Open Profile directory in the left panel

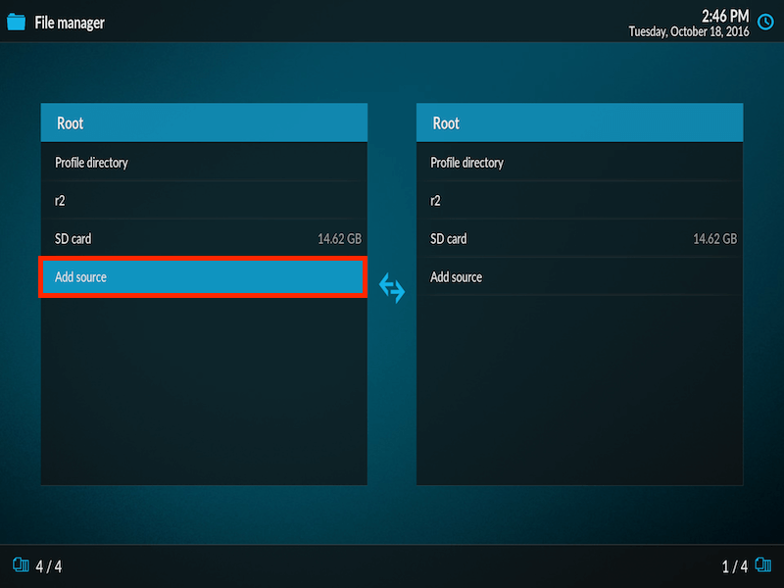204,163
